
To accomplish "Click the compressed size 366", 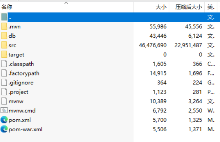I will point(198,64).
